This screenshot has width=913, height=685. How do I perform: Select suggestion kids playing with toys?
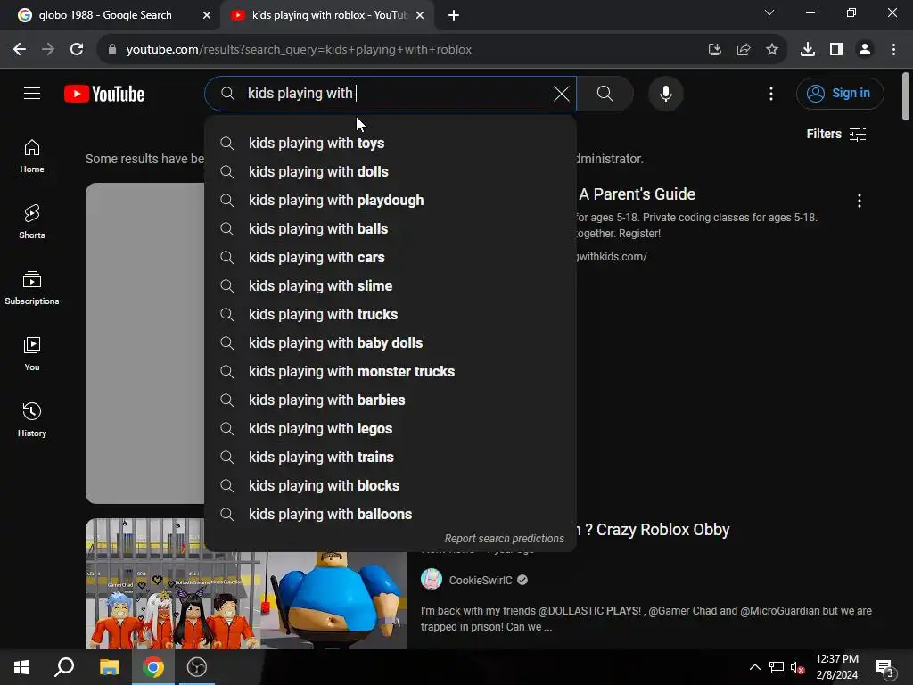click(391, 144)
